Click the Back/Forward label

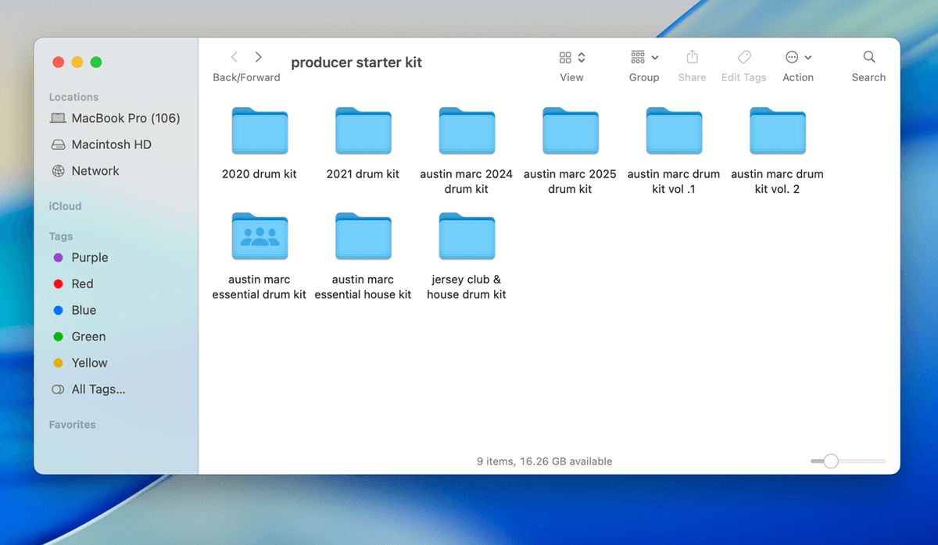[x=246, y=77]
